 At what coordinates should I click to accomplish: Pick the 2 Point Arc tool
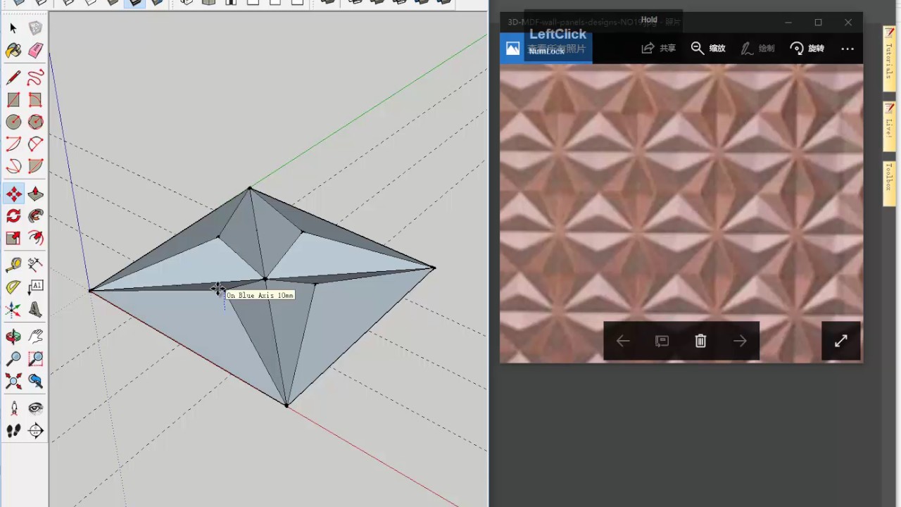click(36, 144)
